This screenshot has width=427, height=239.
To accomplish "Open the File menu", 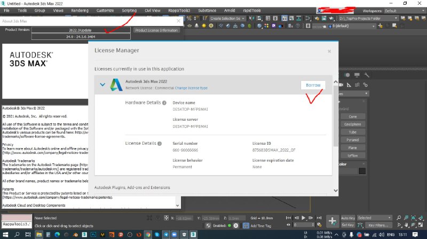I will (6, 10).
